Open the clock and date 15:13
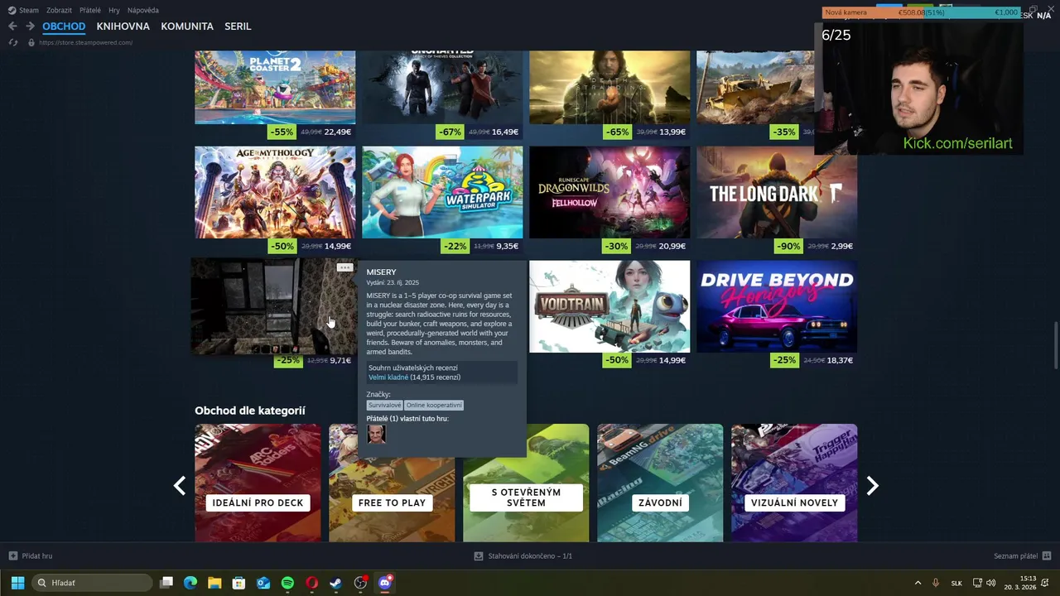Viewport: 1060px width, 596px height. tap(1020, 583)
